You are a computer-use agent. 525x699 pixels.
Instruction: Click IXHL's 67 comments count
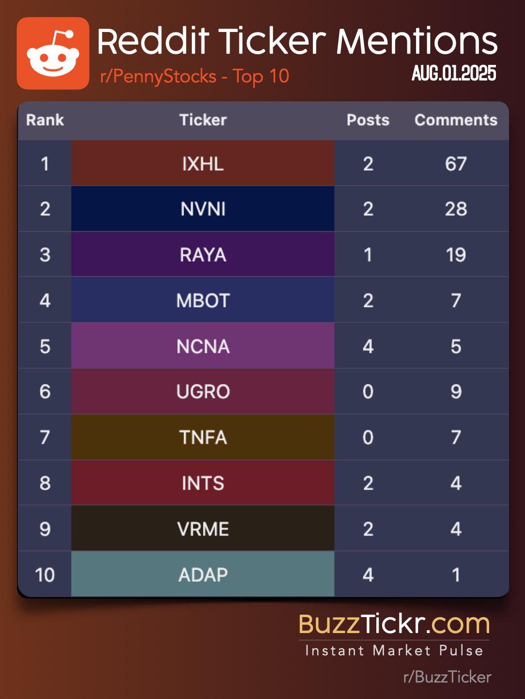[456, 164]
